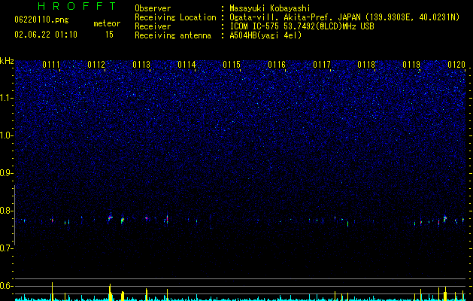Click the 0116 time marker
This screenshot has height=301, width=473.
click(277, 65)
